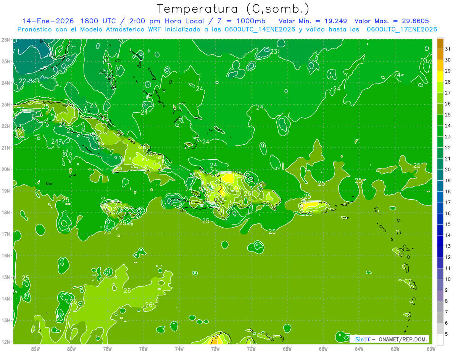
Task: Click the "25N" latitude axis label
Action: (5, 61)
